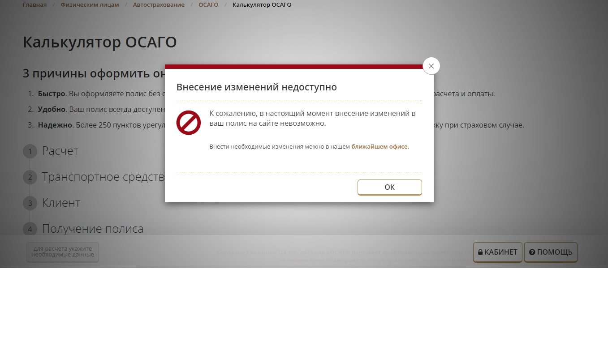
Task: Expand the Расчет step section
Action: (60, 151)
